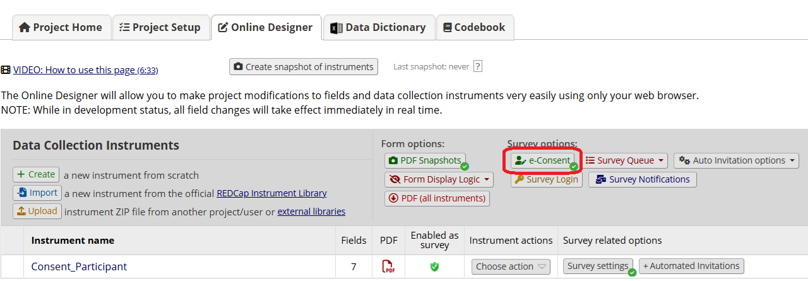Open Survey Notifications
Image resolution: width=808 pixels, height=281 pixels.
[x=643, y=179]
